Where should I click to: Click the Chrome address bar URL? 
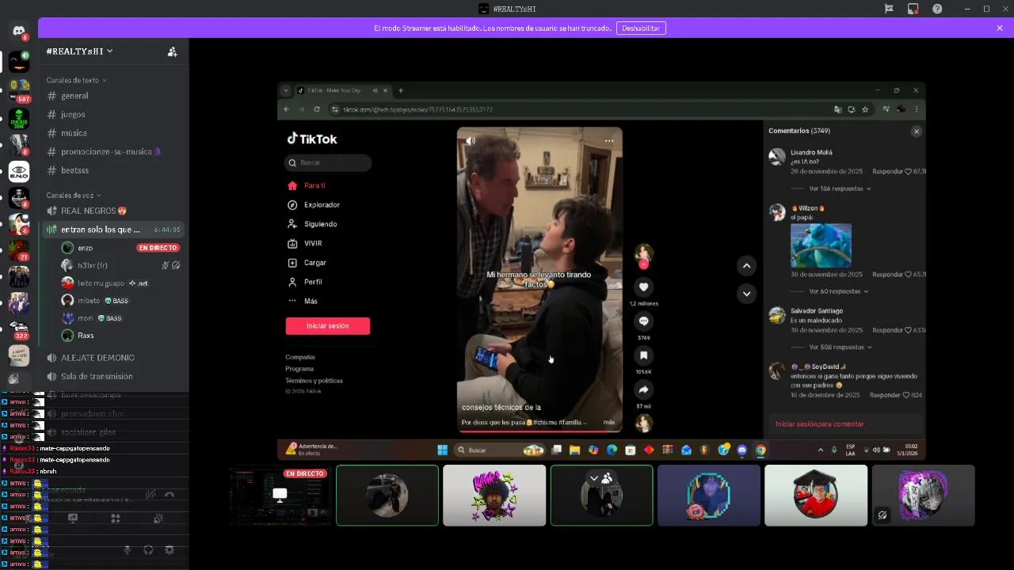(x=418, y=109)
